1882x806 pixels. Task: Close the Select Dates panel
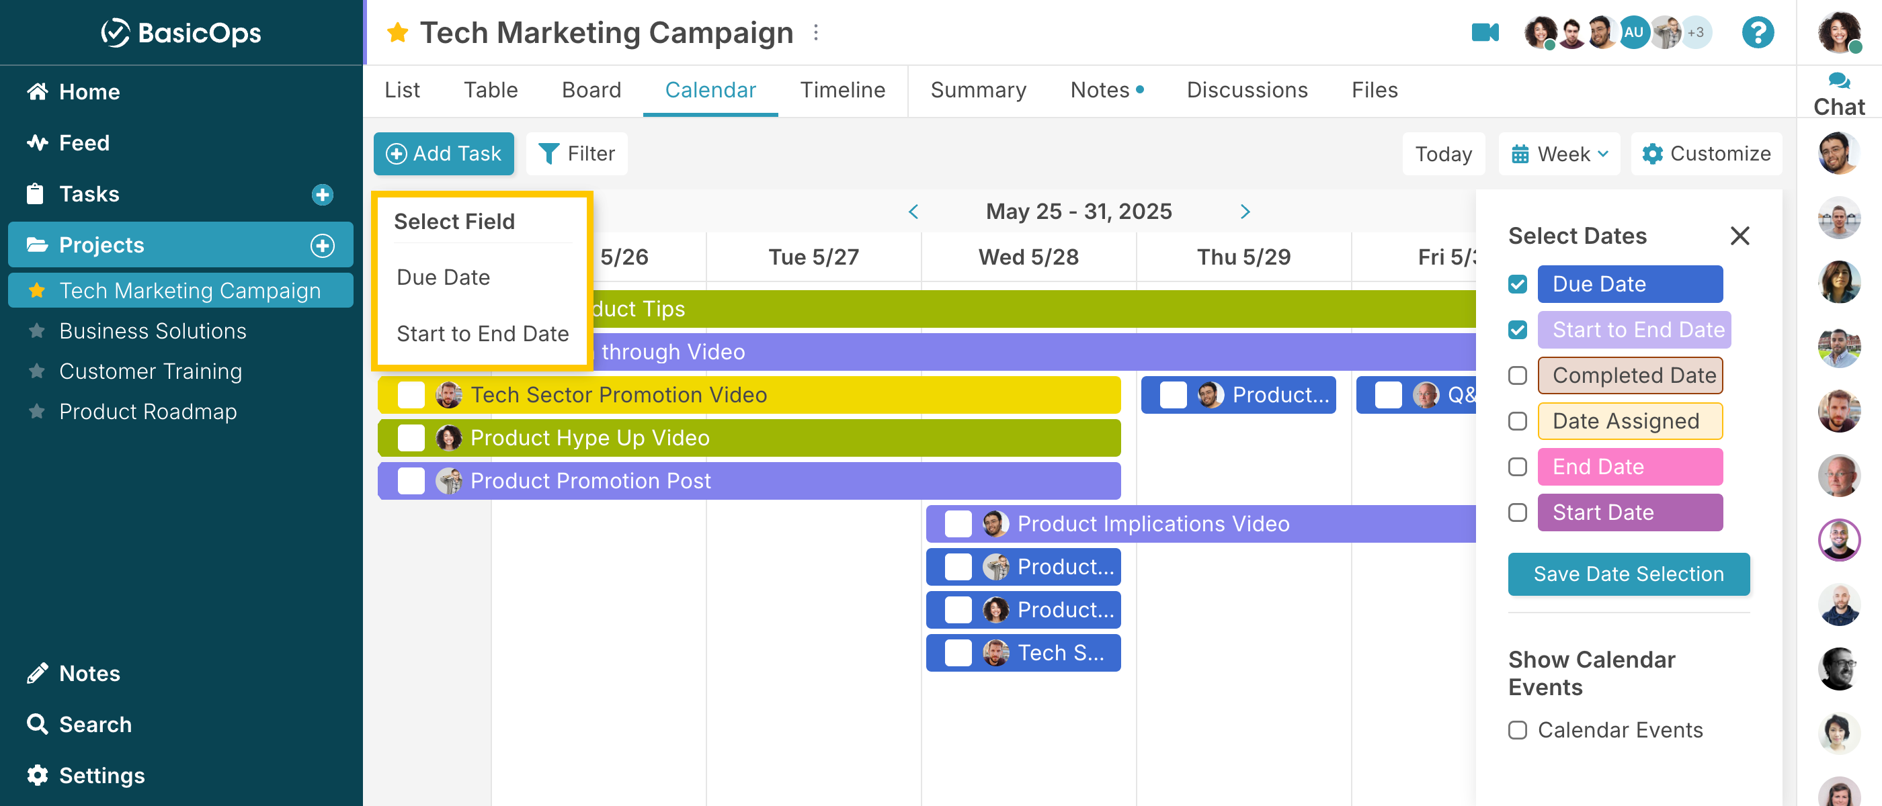click(x=1740, y=236)
